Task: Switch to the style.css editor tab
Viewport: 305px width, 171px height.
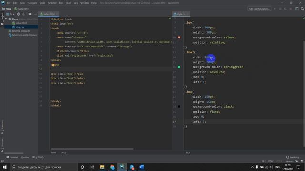Action: tap(181, 14)
